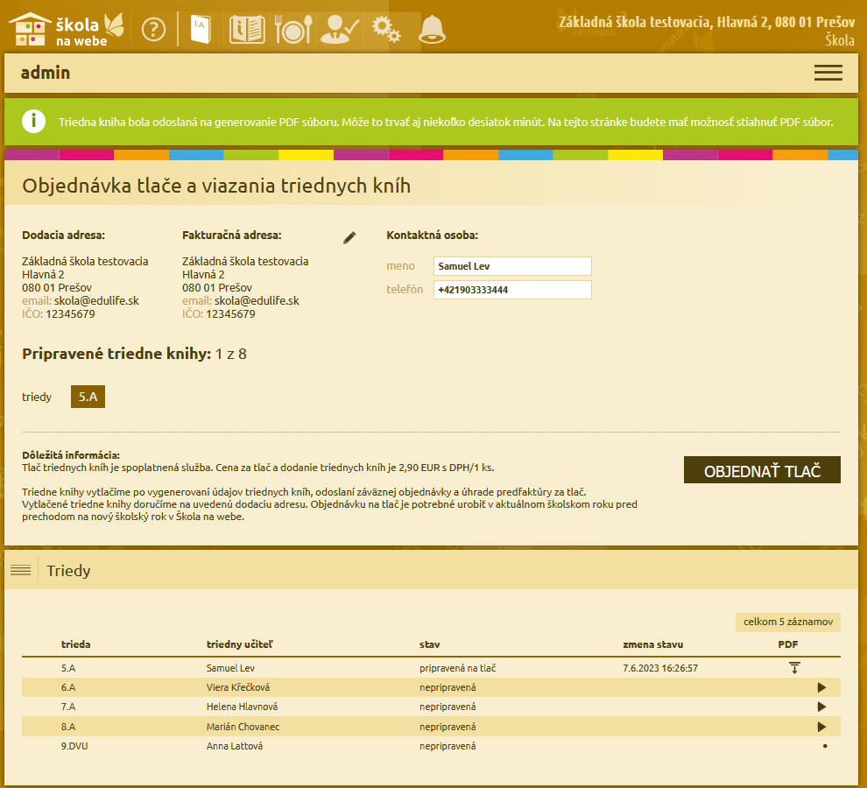The image size is (867, 788).
Task: Click the celkom 5 záznamov label
Action: click(788, 623)
